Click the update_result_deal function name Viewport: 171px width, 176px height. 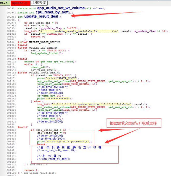(41, 16)
